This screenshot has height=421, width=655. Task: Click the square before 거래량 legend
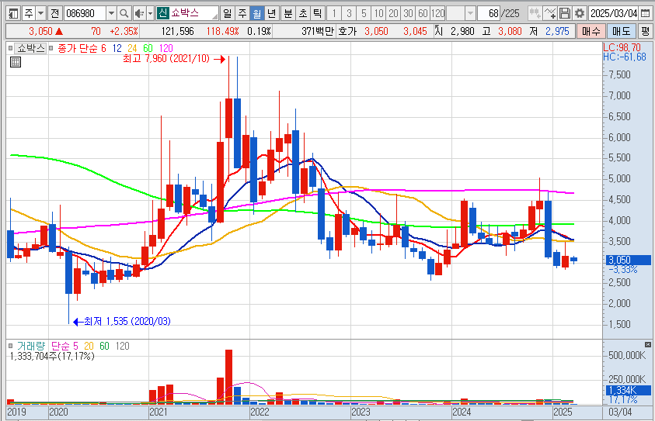point(10,346)
